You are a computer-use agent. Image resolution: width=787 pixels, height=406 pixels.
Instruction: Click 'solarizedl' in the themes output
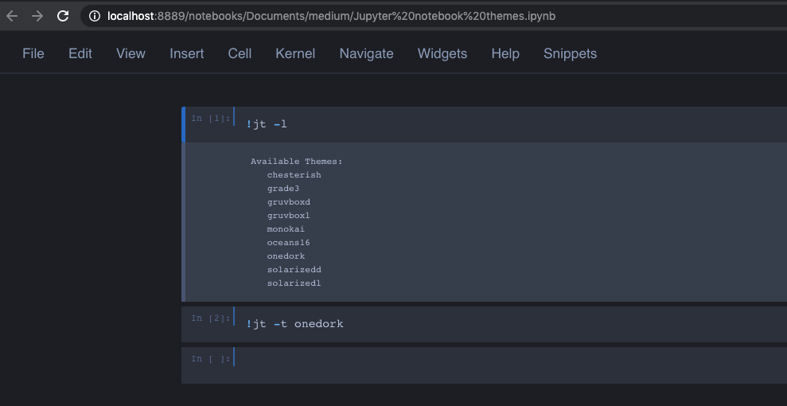pos(294,283)
